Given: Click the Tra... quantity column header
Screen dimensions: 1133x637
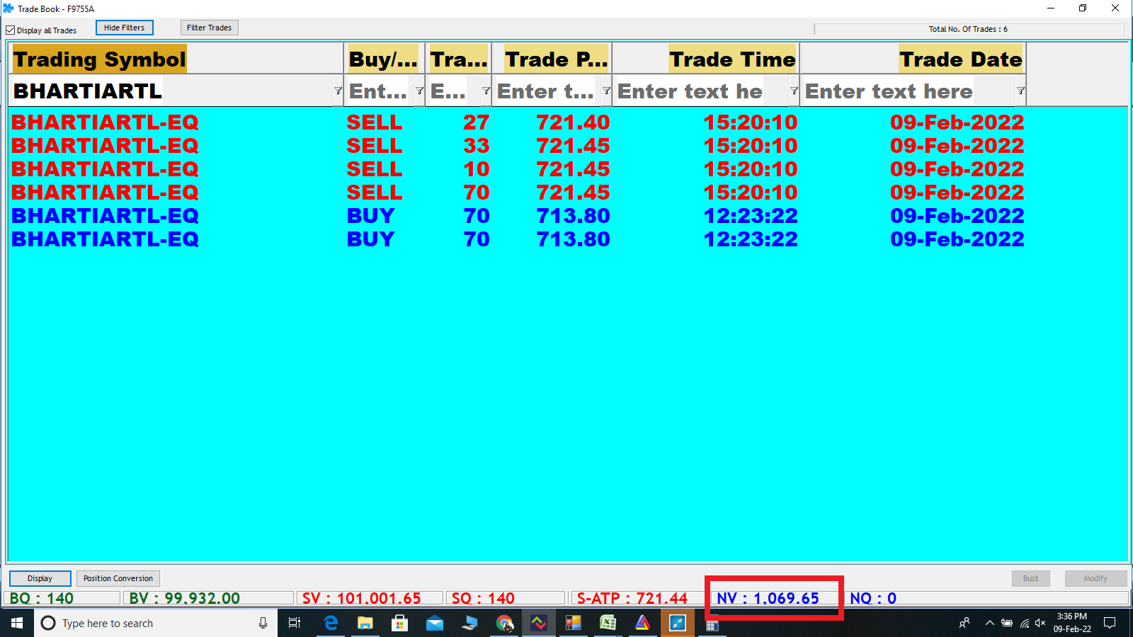Looking at the screenshot, I should click(459, 59).
